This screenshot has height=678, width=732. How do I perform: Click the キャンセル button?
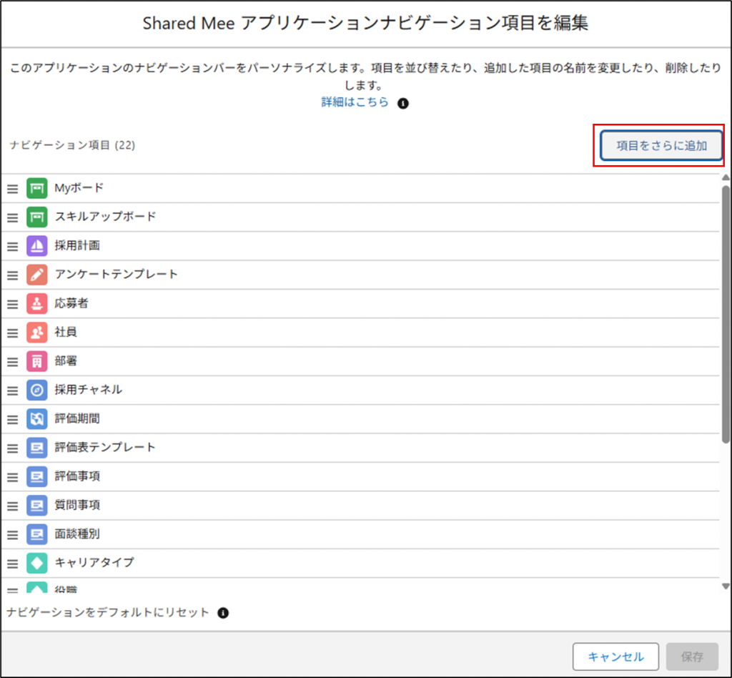(x=615, y=657)
